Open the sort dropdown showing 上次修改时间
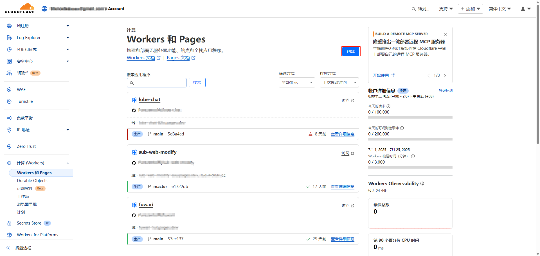 click(339, 82)
